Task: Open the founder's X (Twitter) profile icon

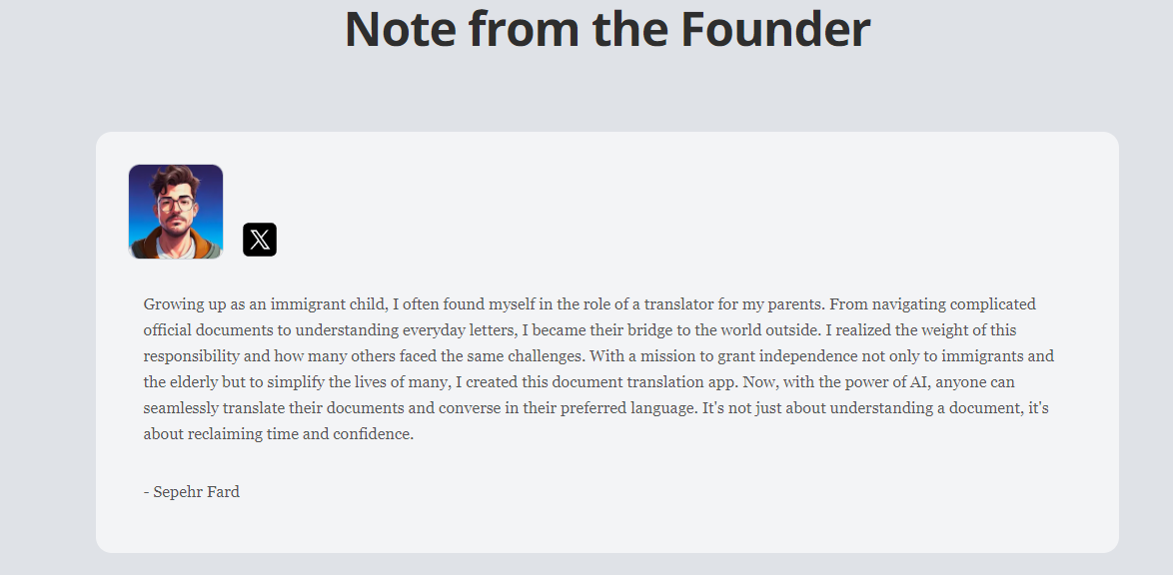Action: [260, 240]
